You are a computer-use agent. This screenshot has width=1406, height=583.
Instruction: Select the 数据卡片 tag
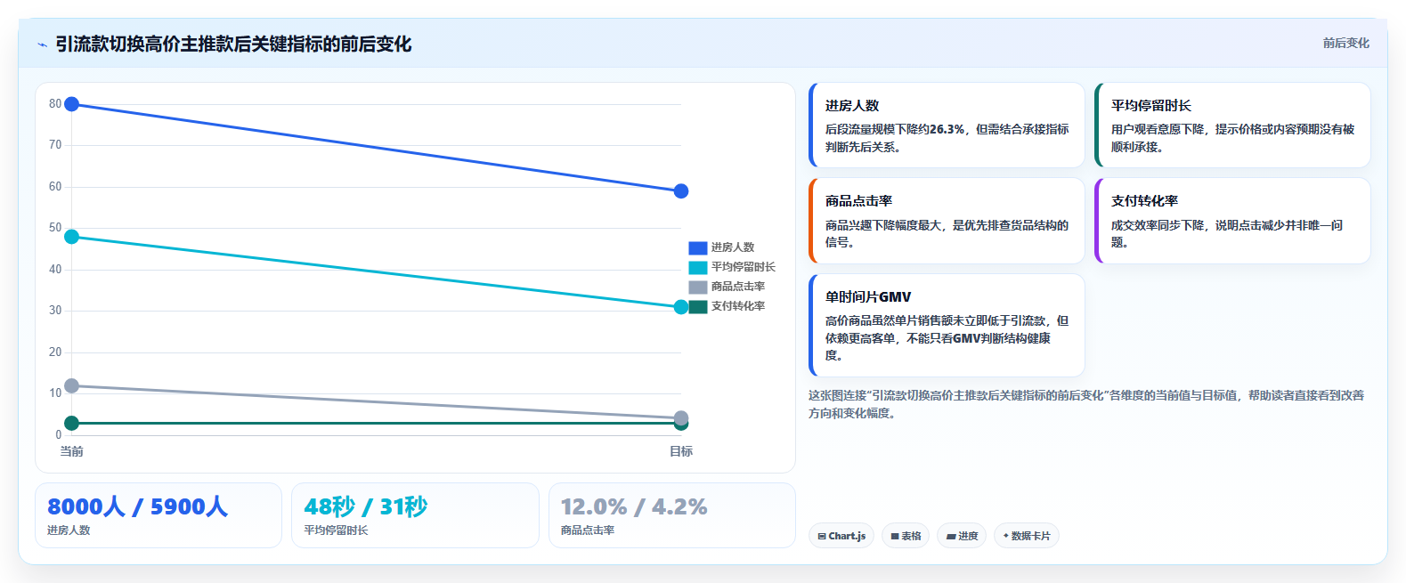point(1027,536)
